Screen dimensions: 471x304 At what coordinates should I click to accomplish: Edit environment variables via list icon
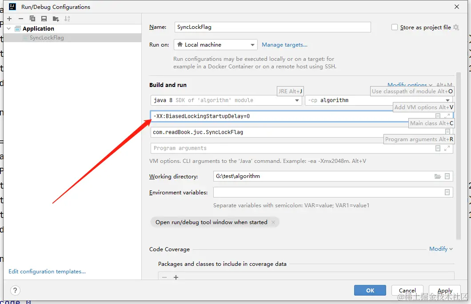[x=447, y=192]
